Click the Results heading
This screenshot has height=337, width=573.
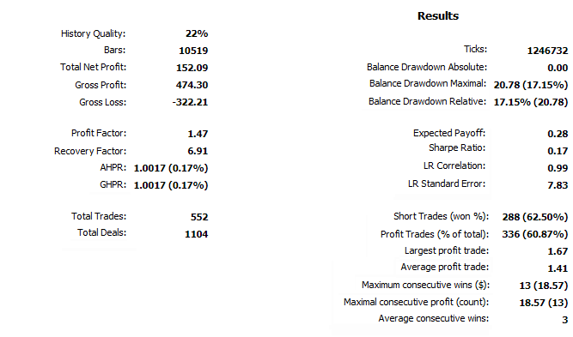pyautogui.click(x=438, y=16)
